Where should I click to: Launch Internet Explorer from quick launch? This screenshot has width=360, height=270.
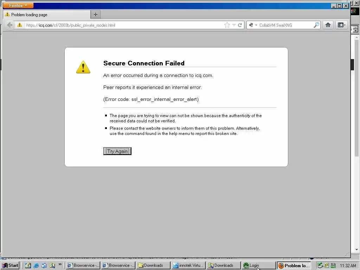point(36,265)
